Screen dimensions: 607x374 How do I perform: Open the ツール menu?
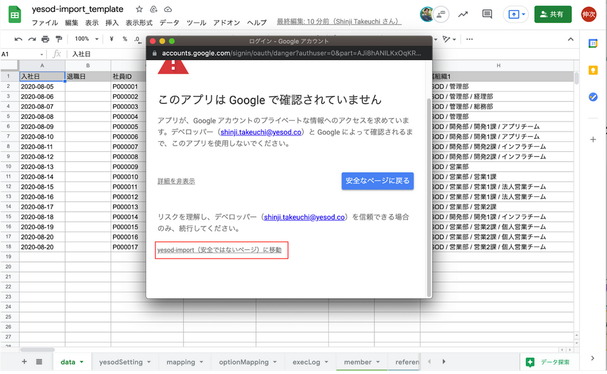[x=196, y=23]
